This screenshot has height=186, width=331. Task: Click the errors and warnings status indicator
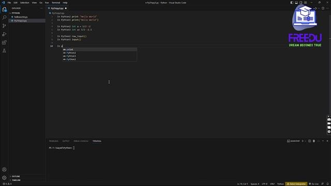7,184
